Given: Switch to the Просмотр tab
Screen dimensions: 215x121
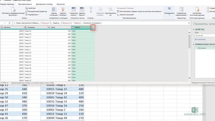Looking at the screenshot, I should click(x=60, y=4).
